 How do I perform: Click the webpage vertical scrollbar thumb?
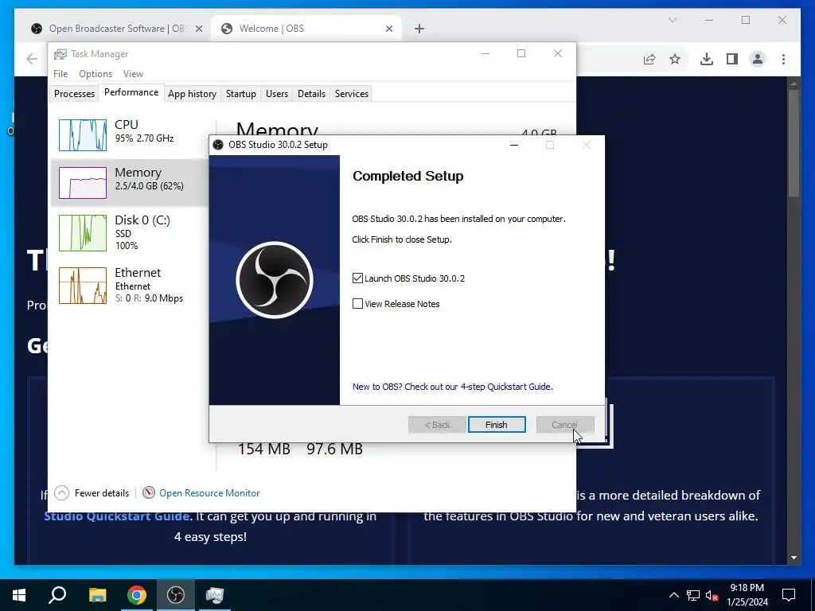click(x=794, y=143)
